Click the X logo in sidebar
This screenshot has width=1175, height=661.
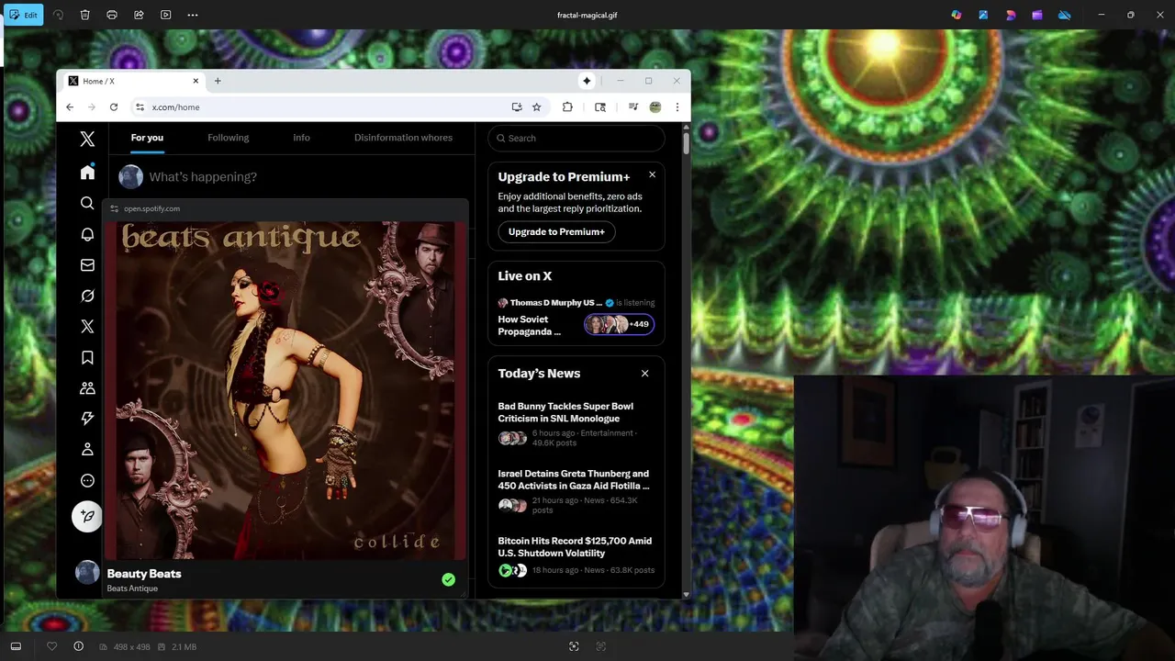pos(87,139)
